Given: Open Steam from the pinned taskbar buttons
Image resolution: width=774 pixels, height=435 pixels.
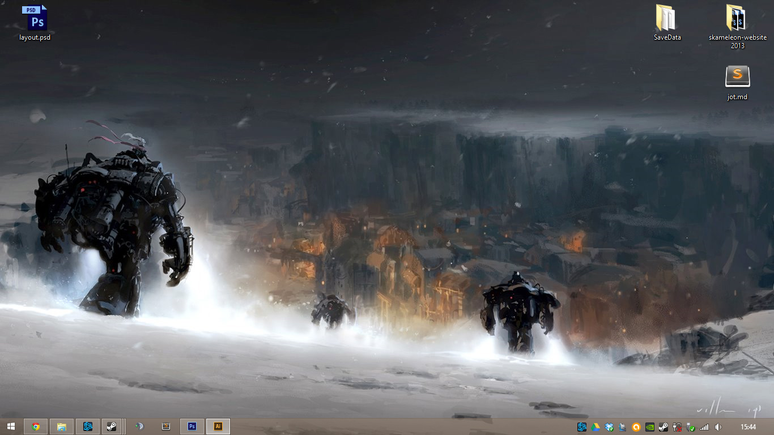Looking at the screenshot, I should click(112, 427).
